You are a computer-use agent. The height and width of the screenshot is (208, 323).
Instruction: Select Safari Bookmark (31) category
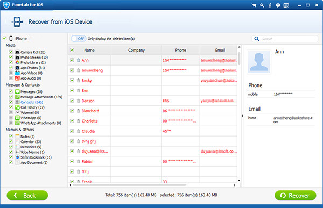36,157
